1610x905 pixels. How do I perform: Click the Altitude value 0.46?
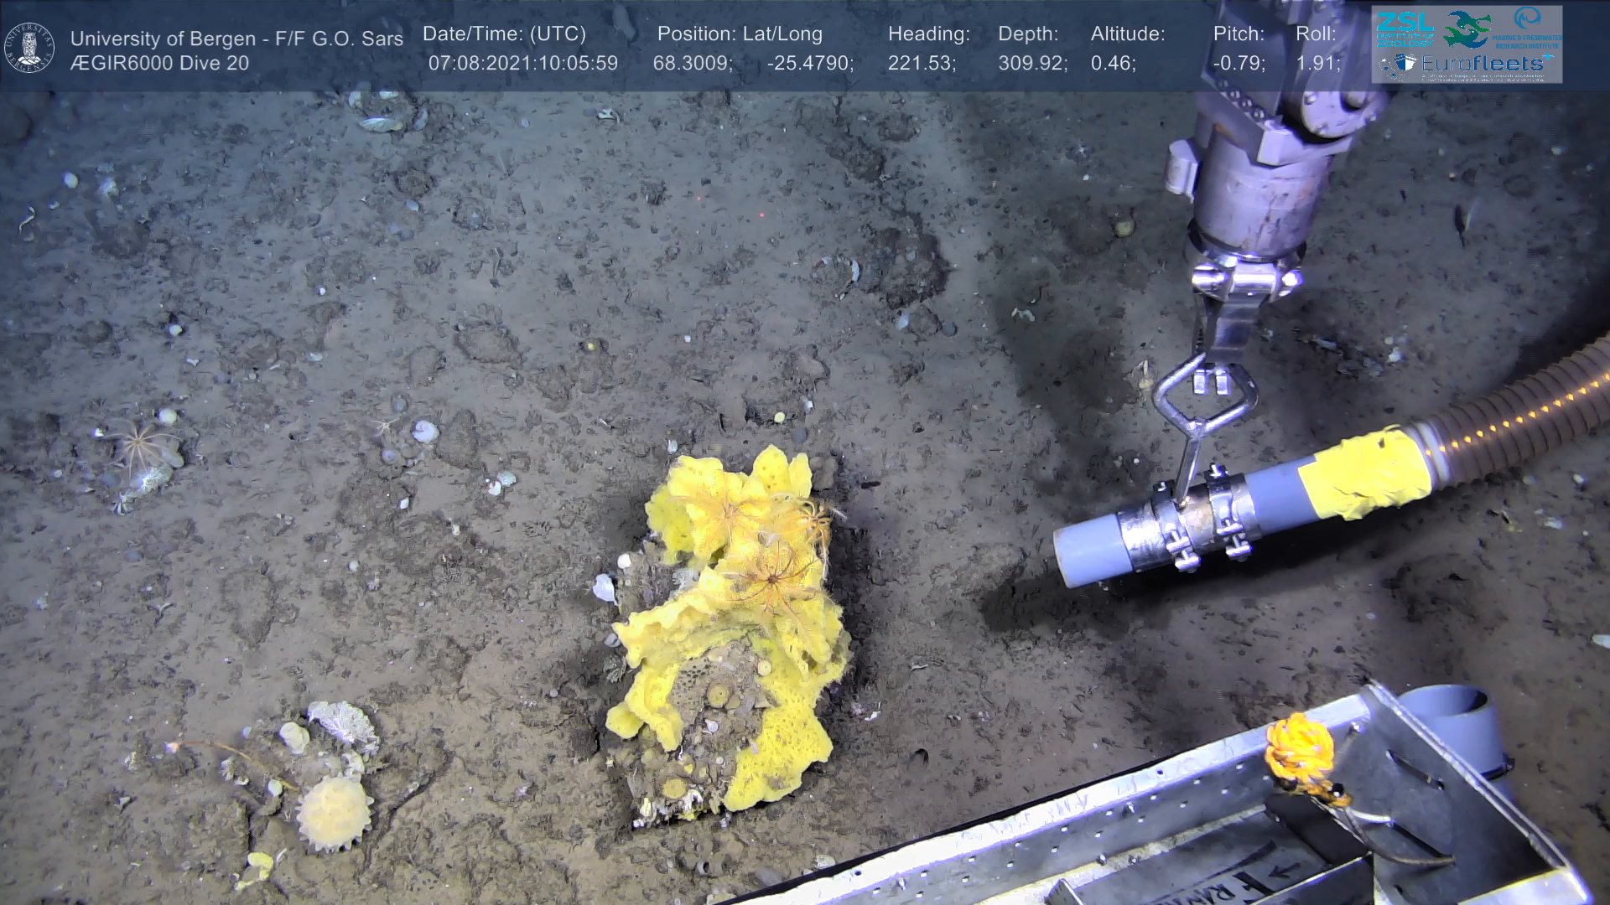click(1113, 64)
